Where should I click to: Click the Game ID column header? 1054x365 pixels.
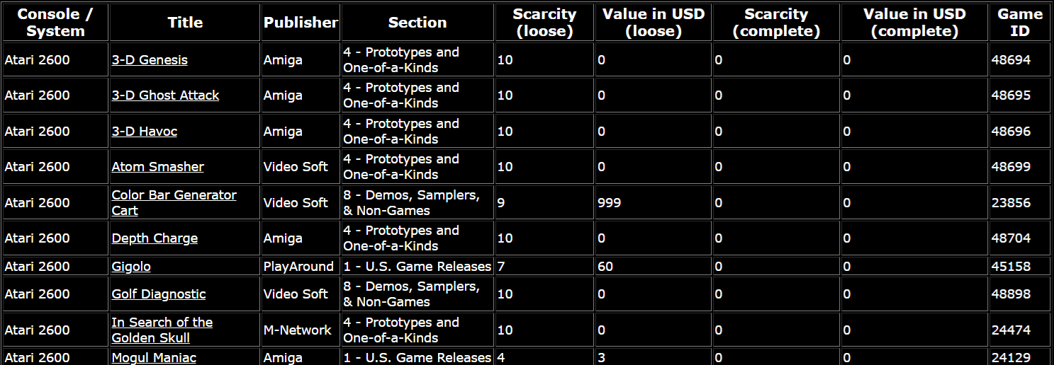1020,23
